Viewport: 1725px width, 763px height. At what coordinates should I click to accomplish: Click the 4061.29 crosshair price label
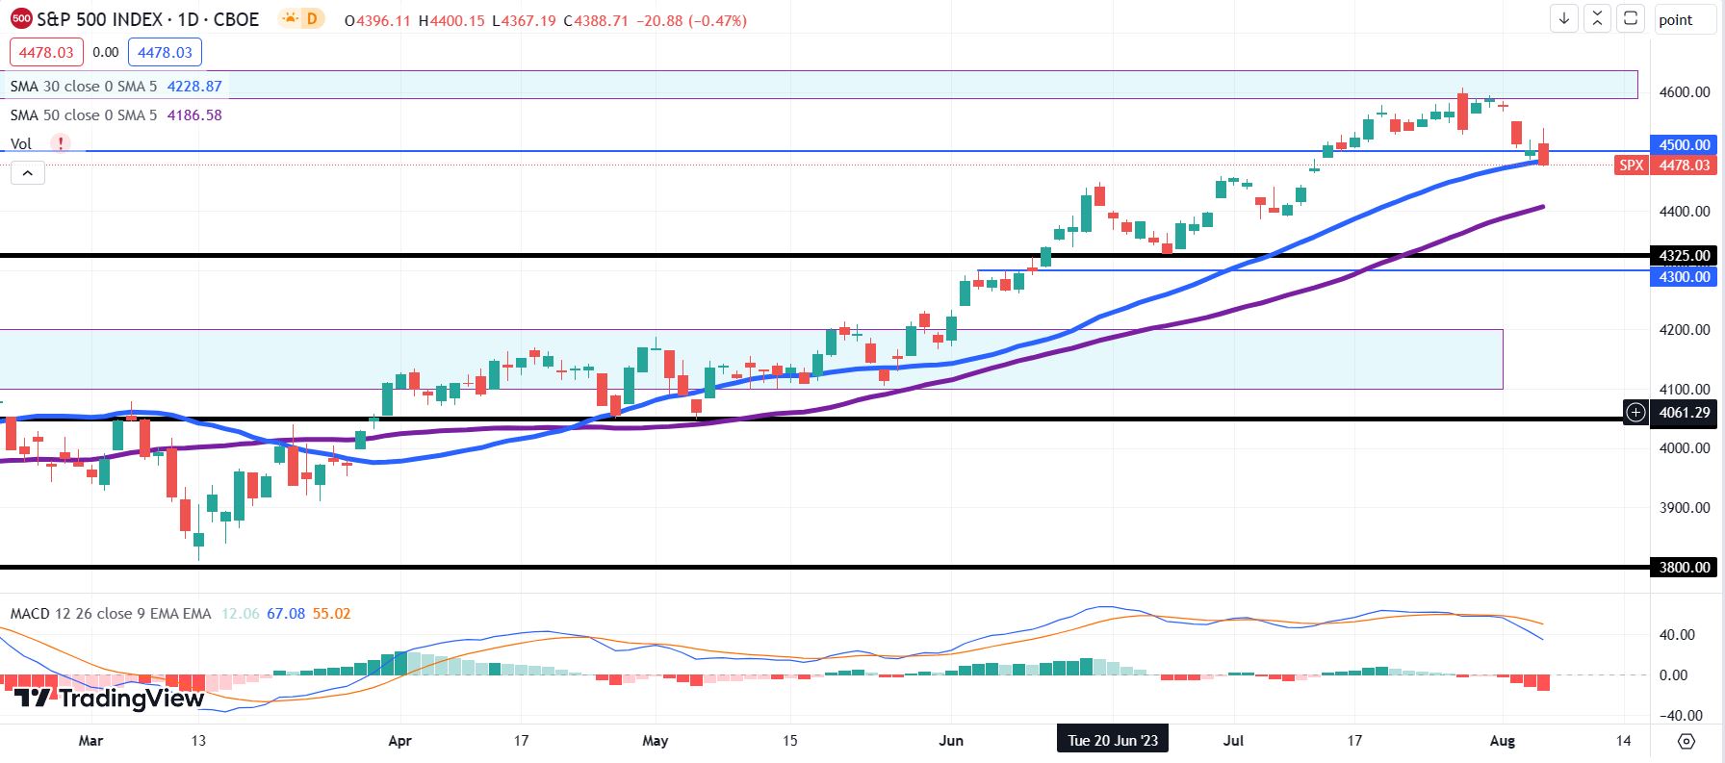coord(1685,413)
